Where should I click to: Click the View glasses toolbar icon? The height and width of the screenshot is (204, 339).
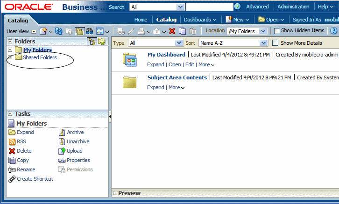[121, 31]
